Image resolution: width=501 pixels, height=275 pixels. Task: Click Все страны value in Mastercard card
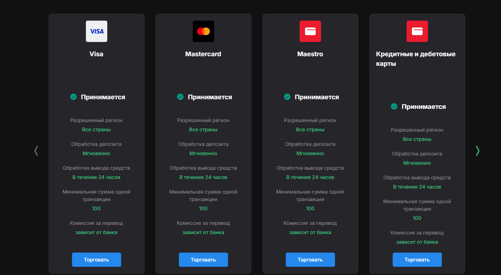(203, 129)
